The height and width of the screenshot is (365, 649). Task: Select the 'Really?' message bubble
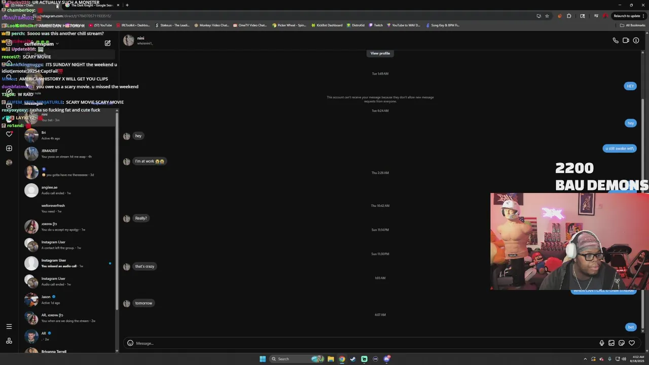(x=141, y=218)
